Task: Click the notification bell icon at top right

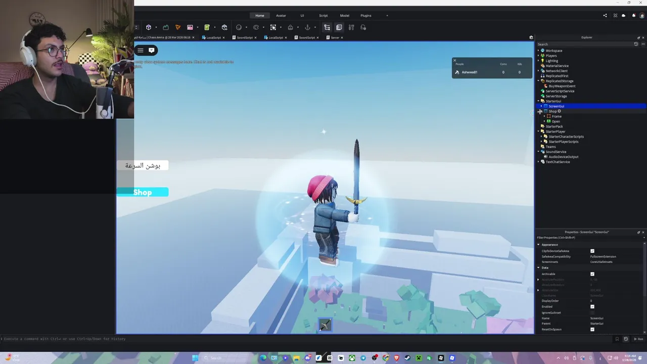Action: click(634, 16)
